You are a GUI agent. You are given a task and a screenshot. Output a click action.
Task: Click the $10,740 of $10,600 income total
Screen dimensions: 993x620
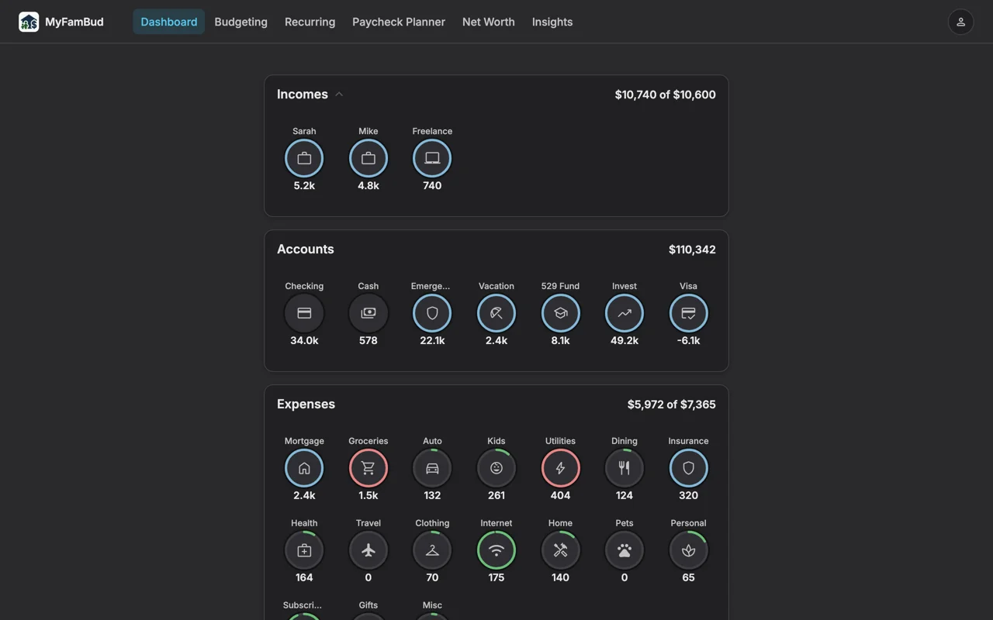coord(666,95)
